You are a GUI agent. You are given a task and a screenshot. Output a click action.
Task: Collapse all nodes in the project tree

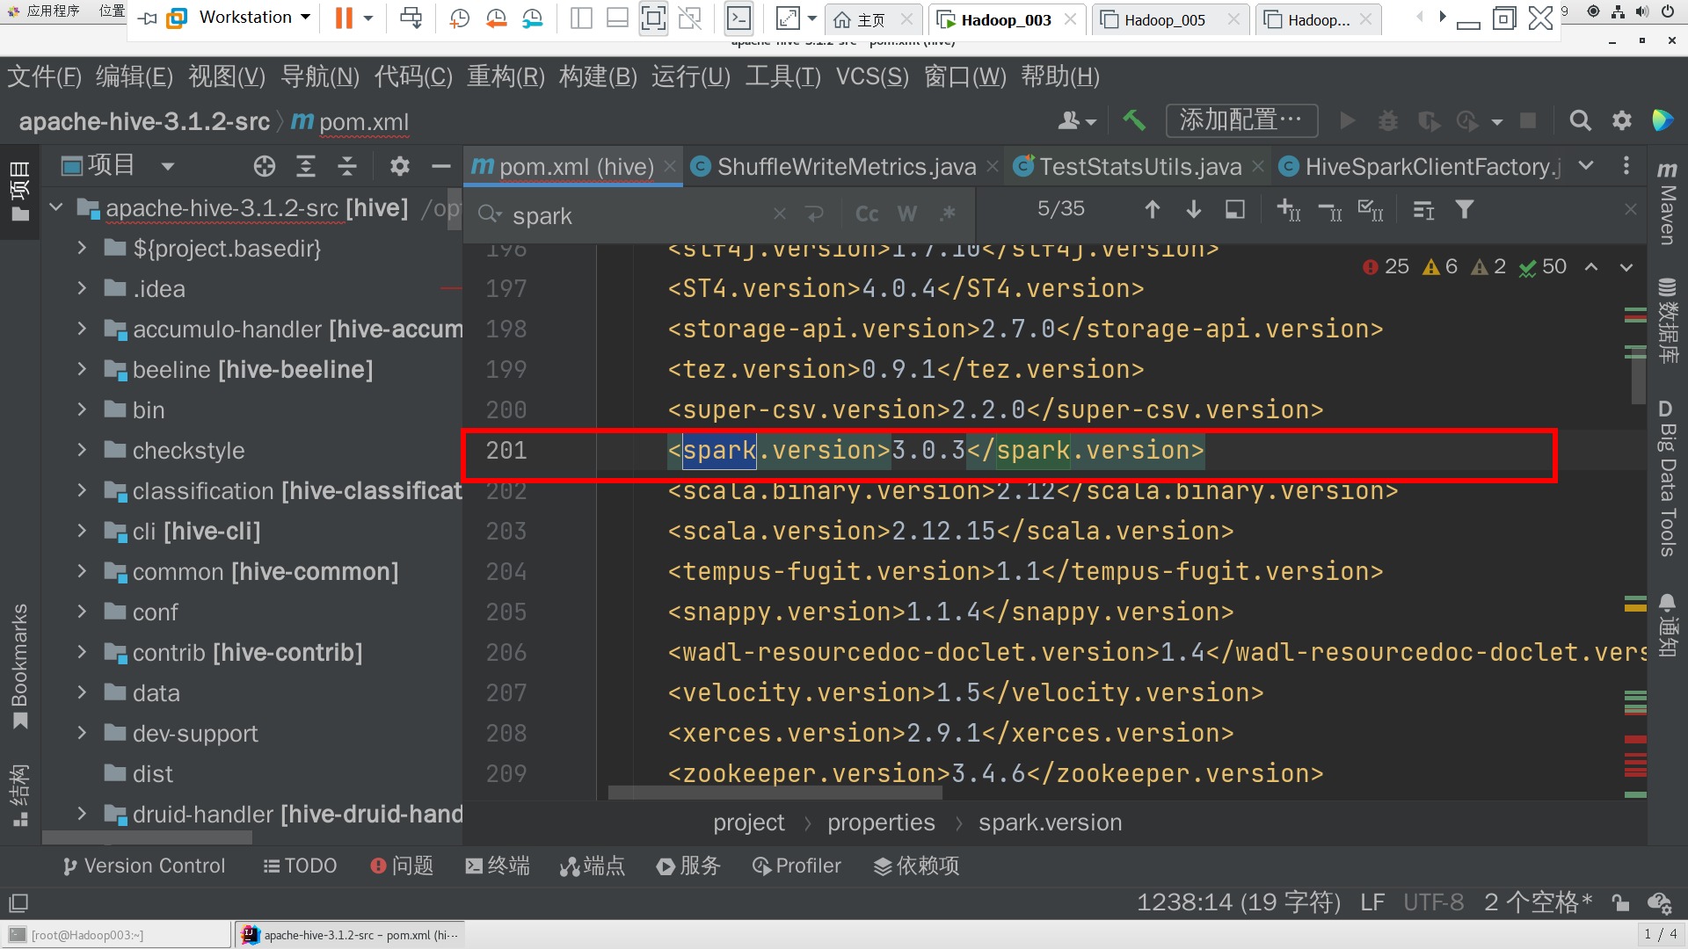(346, 166)
